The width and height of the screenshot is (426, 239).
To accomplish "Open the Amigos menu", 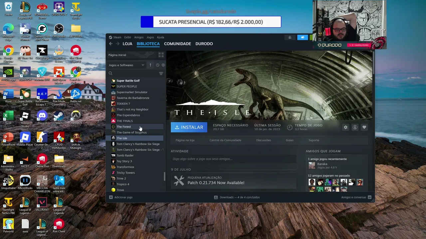I will (x=139, y=37).
